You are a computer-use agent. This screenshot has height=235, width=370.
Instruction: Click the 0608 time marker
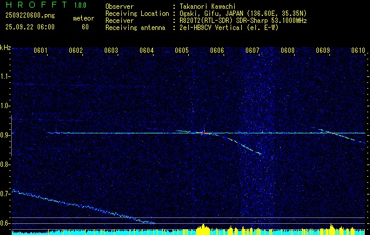coord(288,50)
